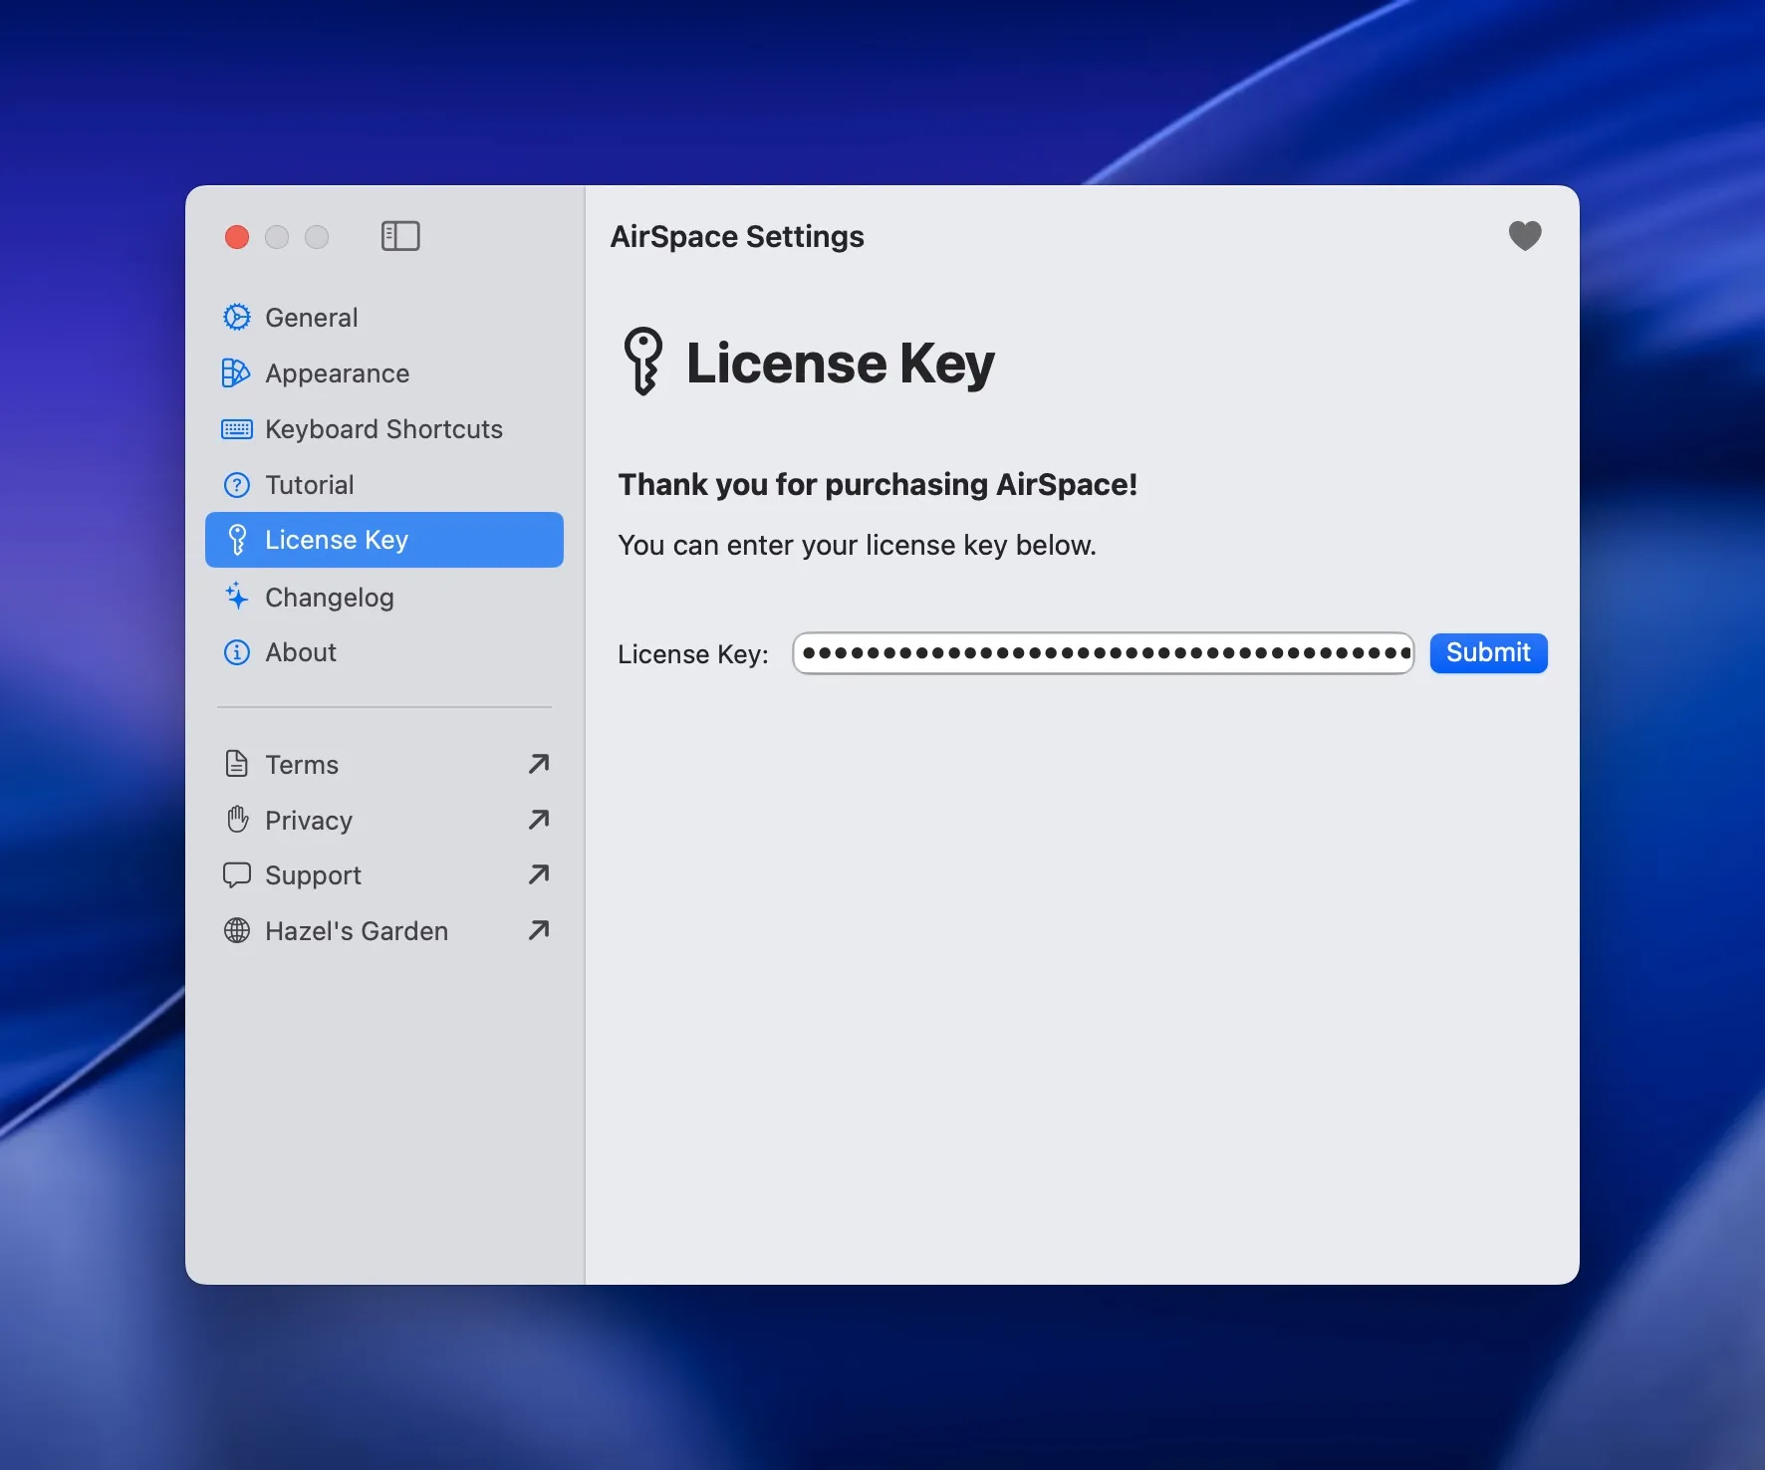Click the Changelog sparkle icon
The width and height of the screenshot is (1765, 1470).
(x=236, y=596)
